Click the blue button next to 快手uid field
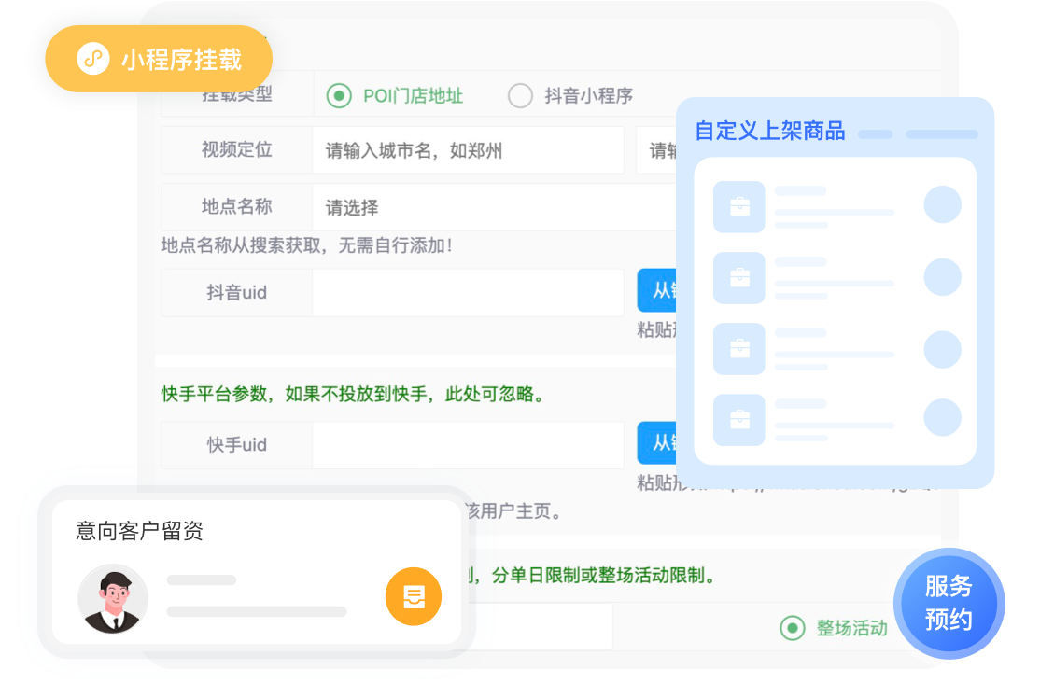1040x698 pixels. point(657,443)
